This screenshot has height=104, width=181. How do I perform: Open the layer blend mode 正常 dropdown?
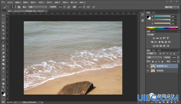[154, 57]
